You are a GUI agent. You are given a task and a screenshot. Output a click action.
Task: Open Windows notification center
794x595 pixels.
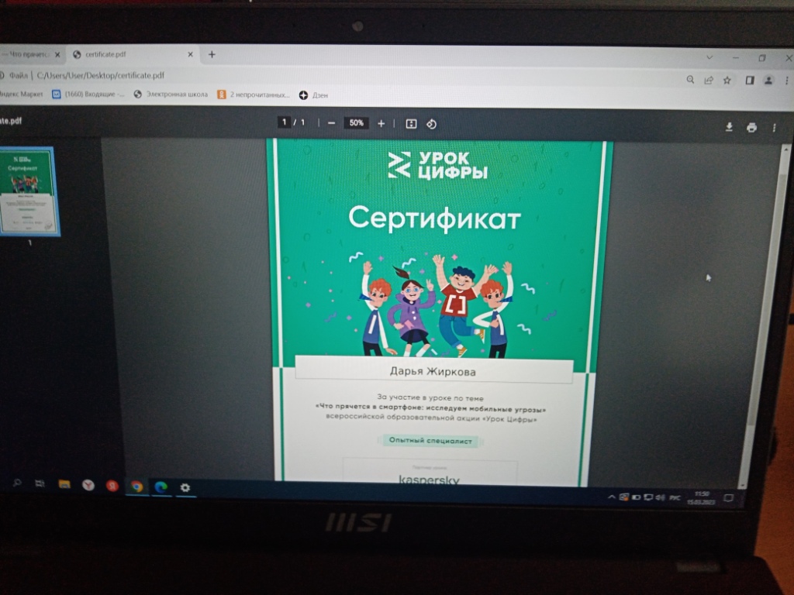pyautogui.click(x=728, y=498)
